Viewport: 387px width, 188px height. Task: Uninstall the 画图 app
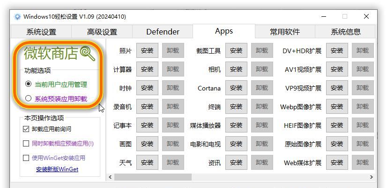point(173,144)
